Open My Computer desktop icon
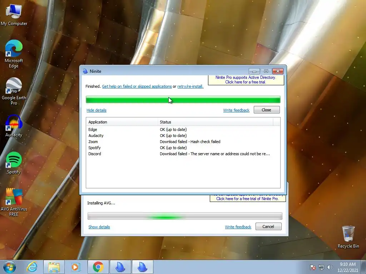Viewport: 366px width, 274px height. (x=14, y=14)
